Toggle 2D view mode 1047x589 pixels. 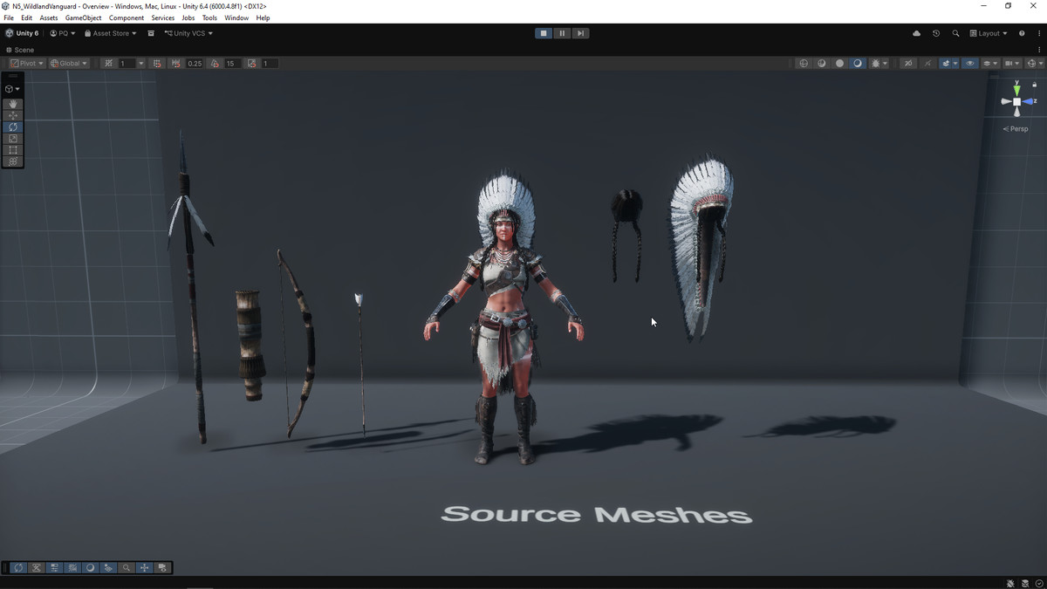click(x=908, y=64)
